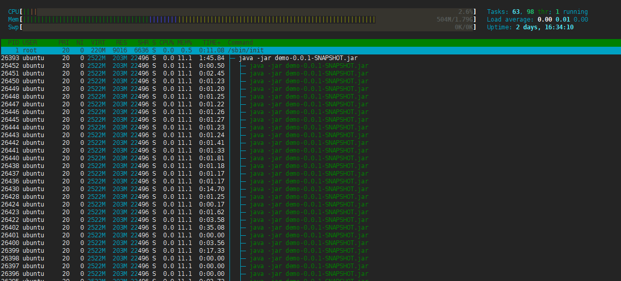Image resolution: width=621 pixels, height=281 pixels.
Task: Click the time value 0:14.70
Action: click(212, 189)
